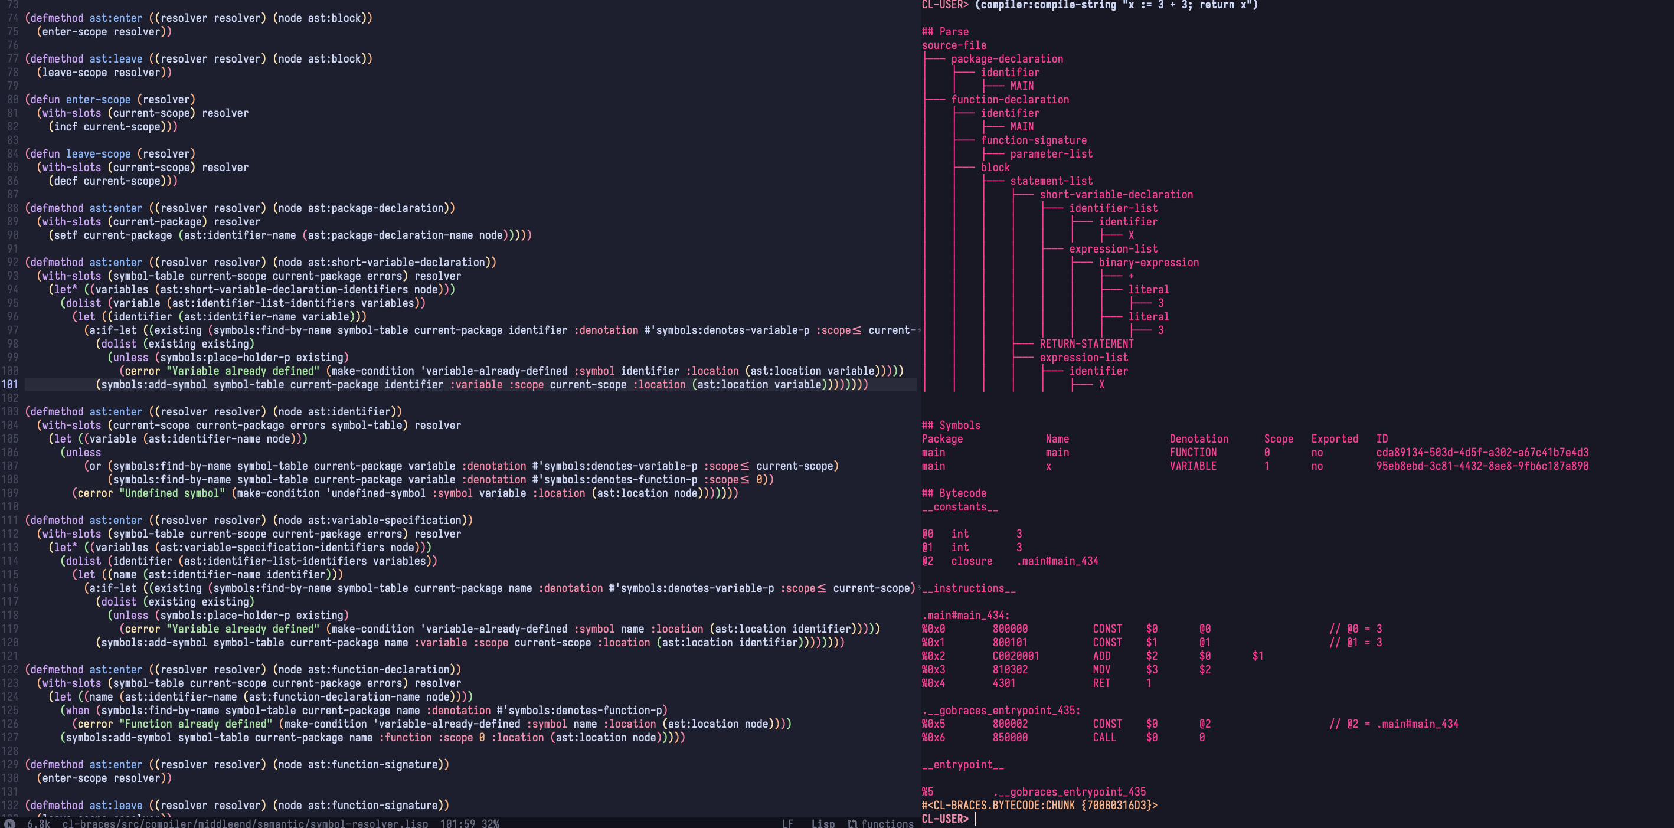Click the 'FUNCTION' denotation cell
Screen dimensions: 1674x828
tap(1193, 452)
